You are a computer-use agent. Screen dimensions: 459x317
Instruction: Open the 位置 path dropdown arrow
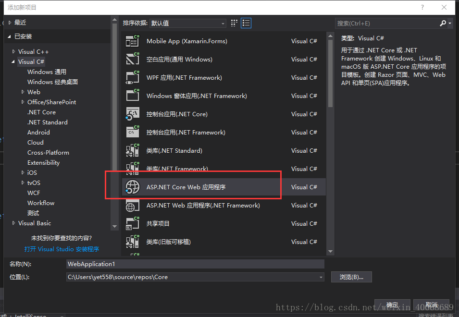tap(321, 277)
